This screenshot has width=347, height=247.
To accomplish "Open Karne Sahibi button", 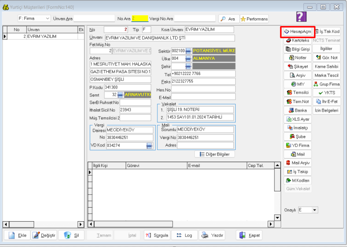I will pyautogui.click(x=327, y=67).
